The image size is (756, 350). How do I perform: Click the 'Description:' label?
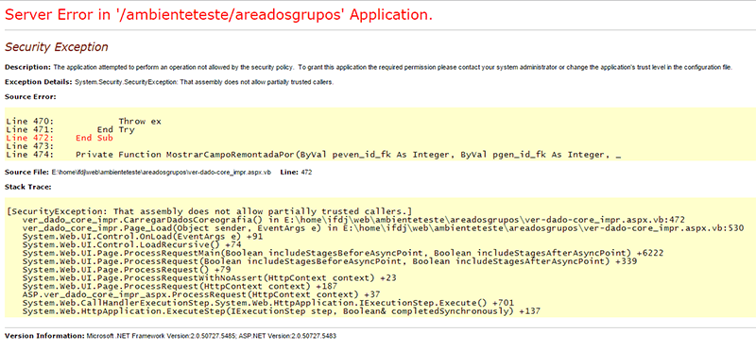point(27,66)
